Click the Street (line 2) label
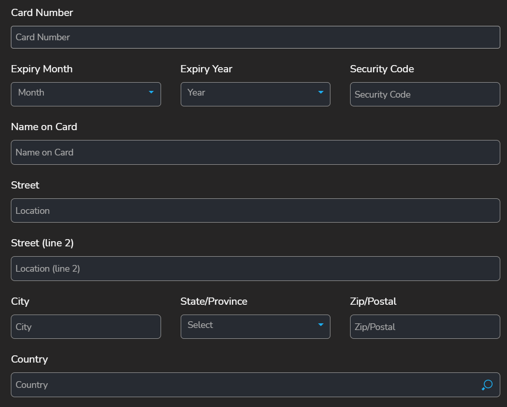Viewport: 507px width, 407px height. coord(42,243)
